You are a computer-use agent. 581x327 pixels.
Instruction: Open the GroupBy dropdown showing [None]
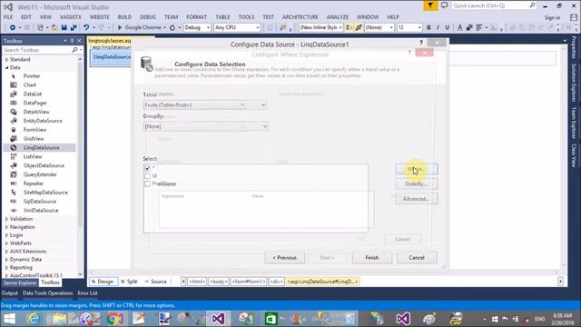[x=205, y=126]
